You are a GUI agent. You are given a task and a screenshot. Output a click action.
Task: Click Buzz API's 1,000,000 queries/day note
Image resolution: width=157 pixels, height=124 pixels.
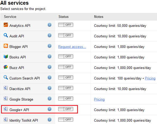[x=122, y=68]
